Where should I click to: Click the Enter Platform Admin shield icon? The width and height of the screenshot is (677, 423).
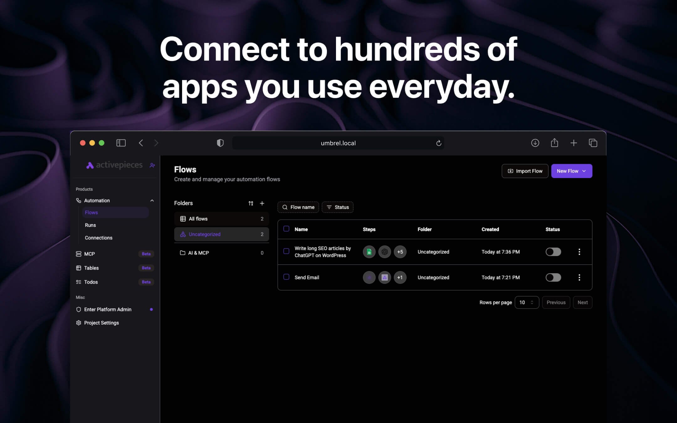[78, 309]
